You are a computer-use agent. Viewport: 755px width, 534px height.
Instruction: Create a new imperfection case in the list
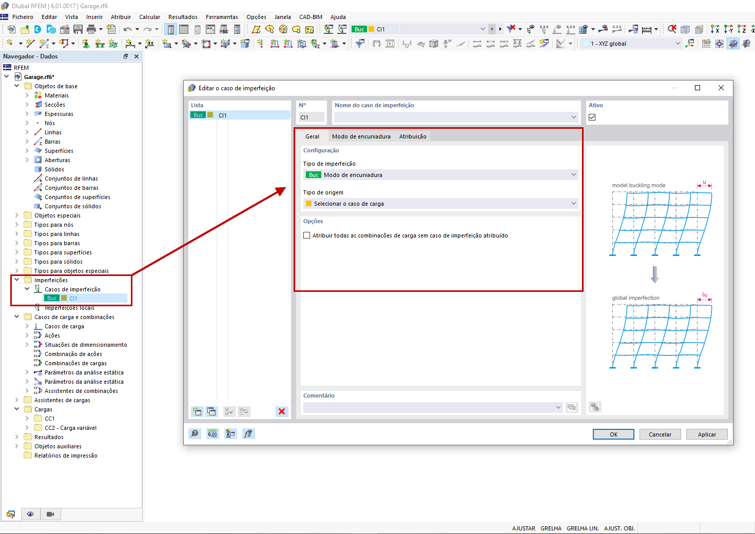click(x=197, y=411)
